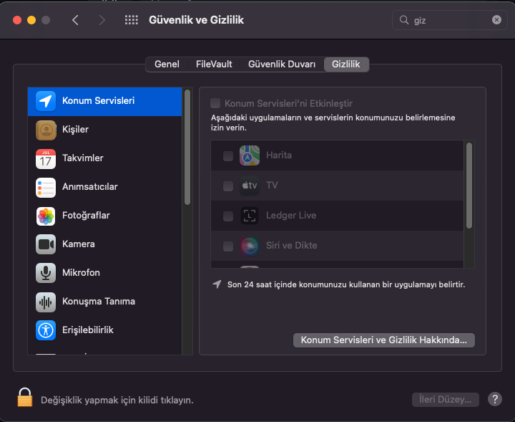Clear the search field text
515x422 pixels.
pyautogui.click(x=496, y=20)
